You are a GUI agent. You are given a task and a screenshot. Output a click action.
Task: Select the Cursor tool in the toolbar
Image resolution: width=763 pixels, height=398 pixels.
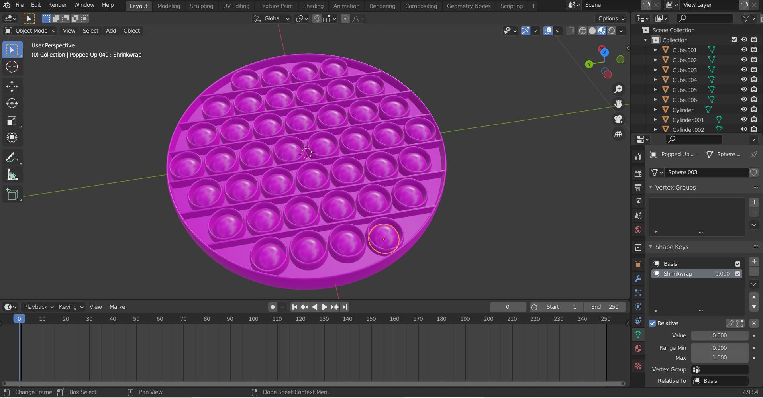tap(12, 67)
